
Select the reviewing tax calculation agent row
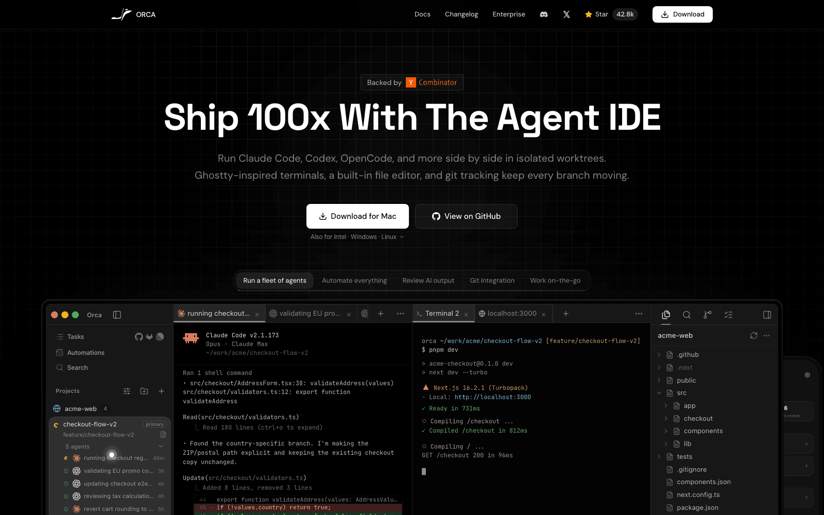(x=113, y=496)
